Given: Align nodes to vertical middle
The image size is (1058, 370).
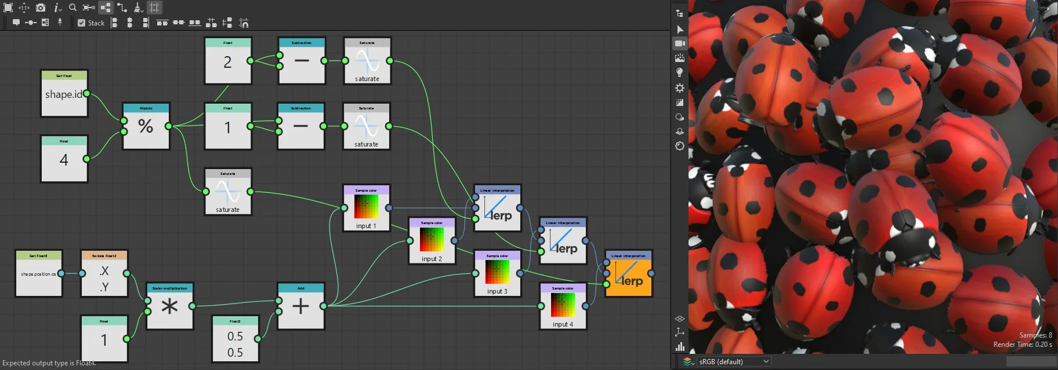Looking at the screenshot, I should point(179,23).
